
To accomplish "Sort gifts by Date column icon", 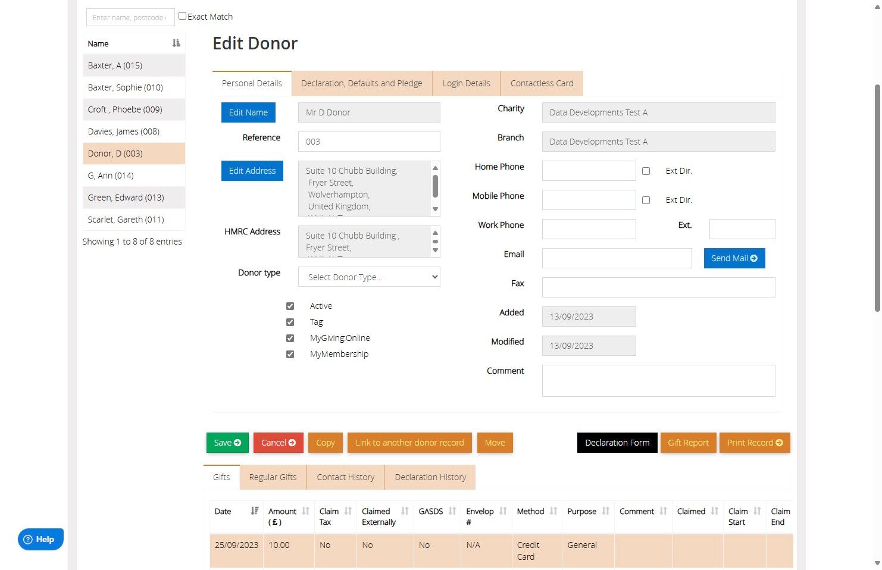I will click(x=255, y=511).
